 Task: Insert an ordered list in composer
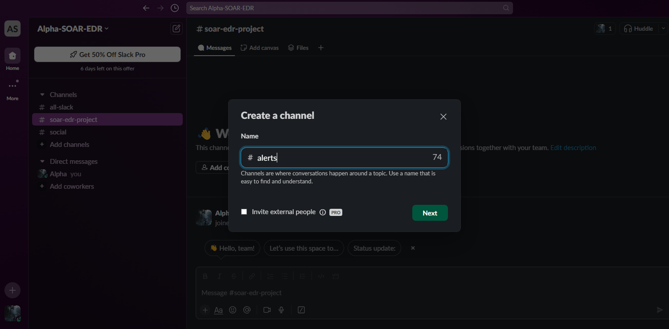point(270,276)
